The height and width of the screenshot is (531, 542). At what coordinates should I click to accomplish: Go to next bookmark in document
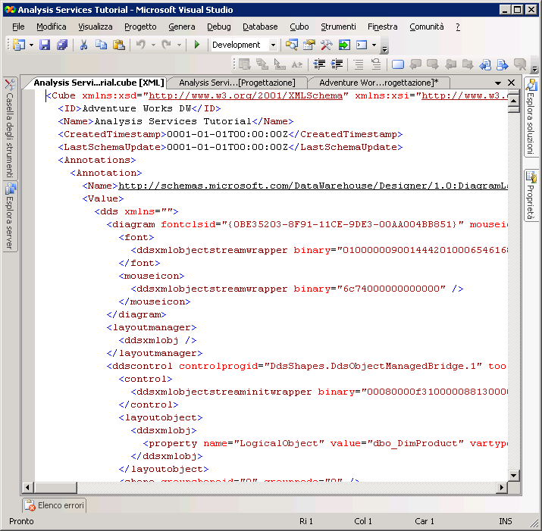pos(503,64)
